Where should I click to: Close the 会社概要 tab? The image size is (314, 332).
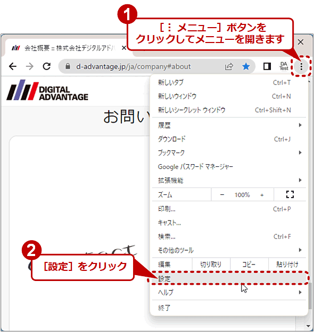124,48
